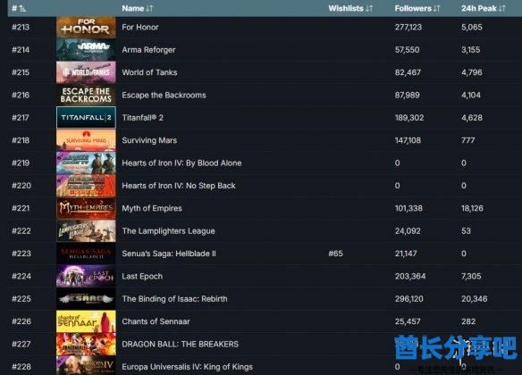
Task: Select followers value 24,092
Action: pyautogui.click(x=408, y=230)
